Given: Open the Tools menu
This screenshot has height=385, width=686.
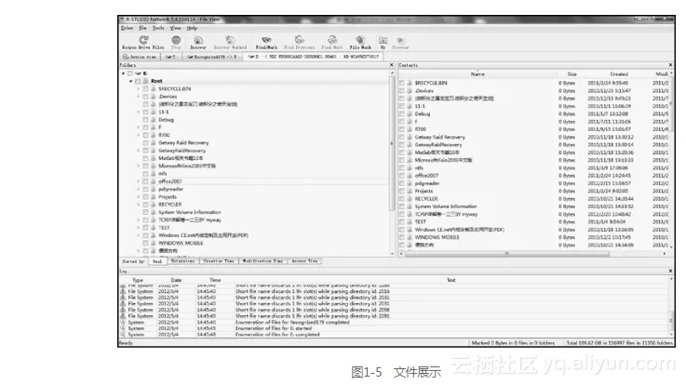Looking at the screenshot, I should tap(158, 28).
